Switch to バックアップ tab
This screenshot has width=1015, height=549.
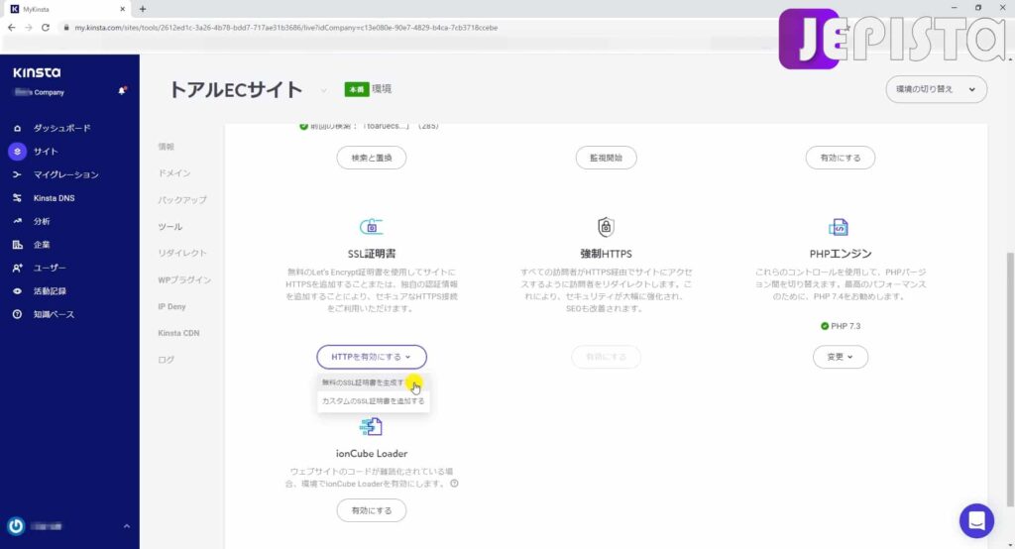pos(182,200)
